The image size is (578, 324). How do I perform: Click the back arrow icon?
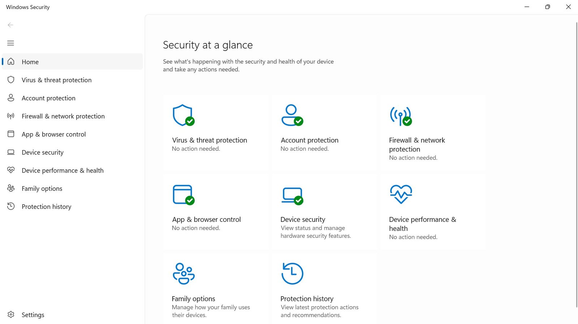(10, 25)
